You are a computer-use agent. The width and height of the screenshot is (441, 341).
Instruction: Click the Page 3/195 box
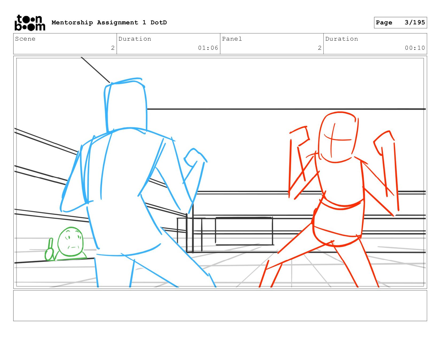coord(400,22)
